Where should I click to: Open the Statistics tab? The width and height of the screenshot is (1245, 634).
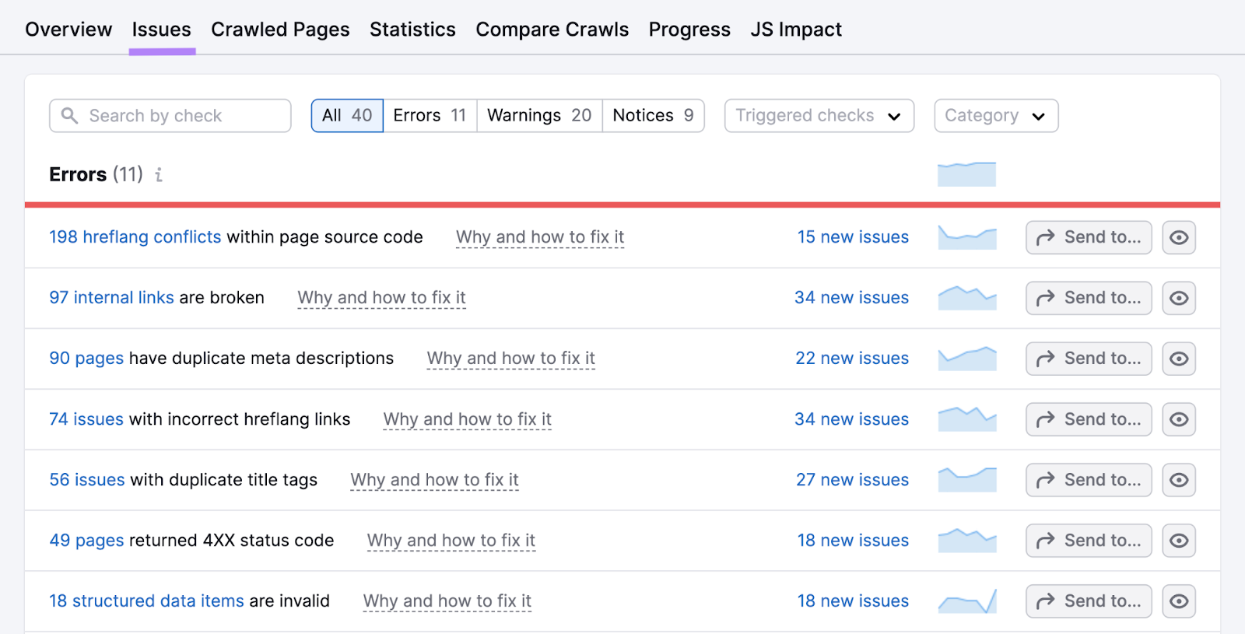point(412,30)
